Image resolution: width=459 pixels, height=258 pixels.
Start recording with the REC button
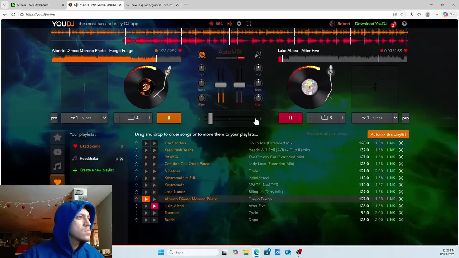click(x=216, y=24)
